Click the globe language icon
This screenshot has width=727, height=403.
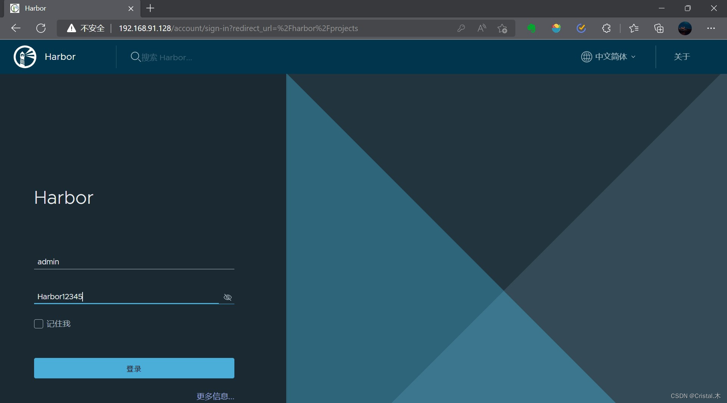pyautogui.click(x=587, y=57)
